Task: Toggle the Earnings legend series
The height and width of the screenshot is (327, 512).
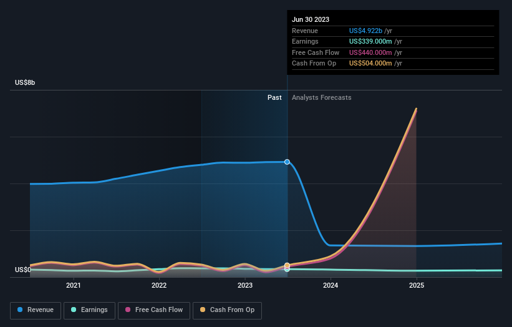Action: (89, 310)
